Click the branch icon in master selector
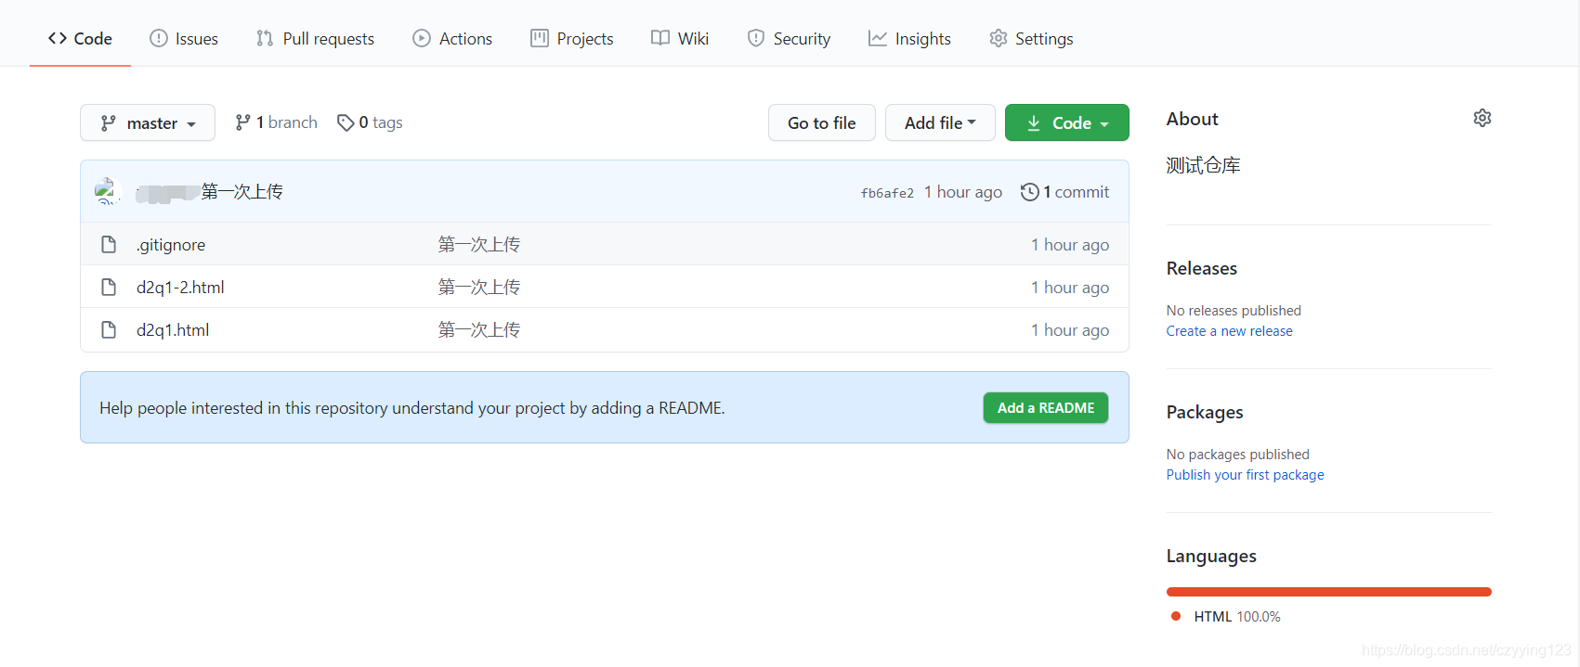 [109, 122]
